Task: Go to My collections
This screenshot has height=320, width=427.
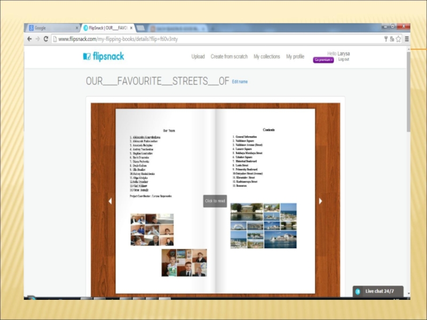Action: tap(267, 57)
